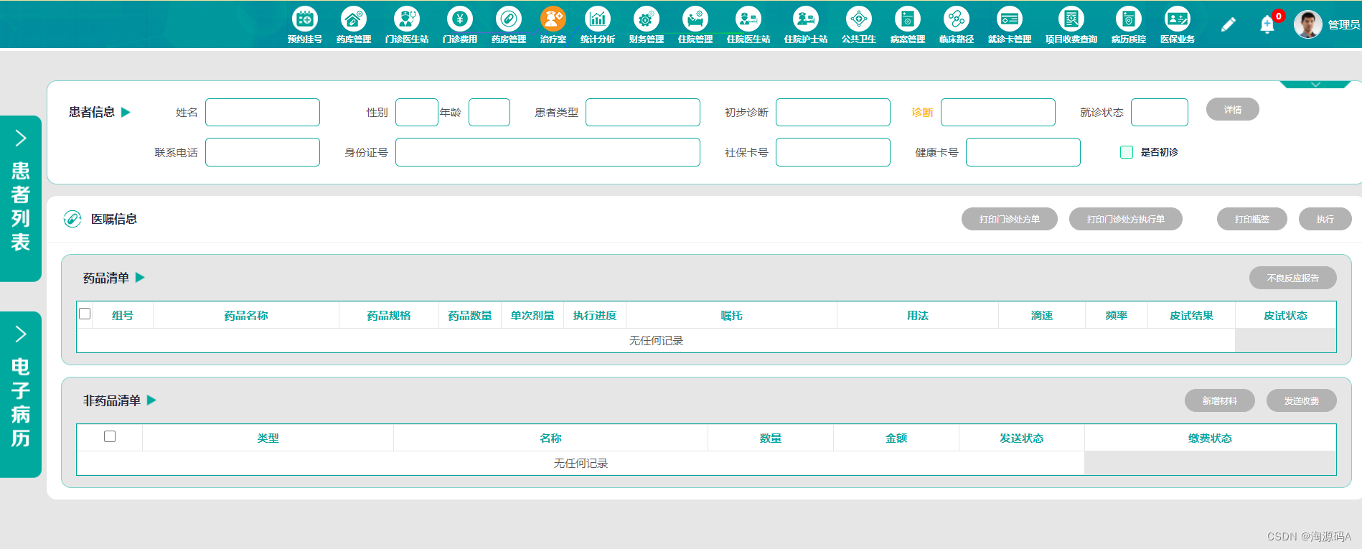1362x549 pixels.
Task: Click the 类型 column header
Action: coord(268,438)
